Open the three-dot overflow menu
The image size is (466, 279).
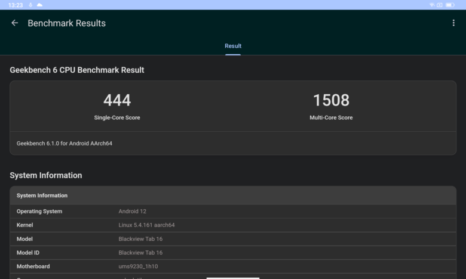pos(453,23)
